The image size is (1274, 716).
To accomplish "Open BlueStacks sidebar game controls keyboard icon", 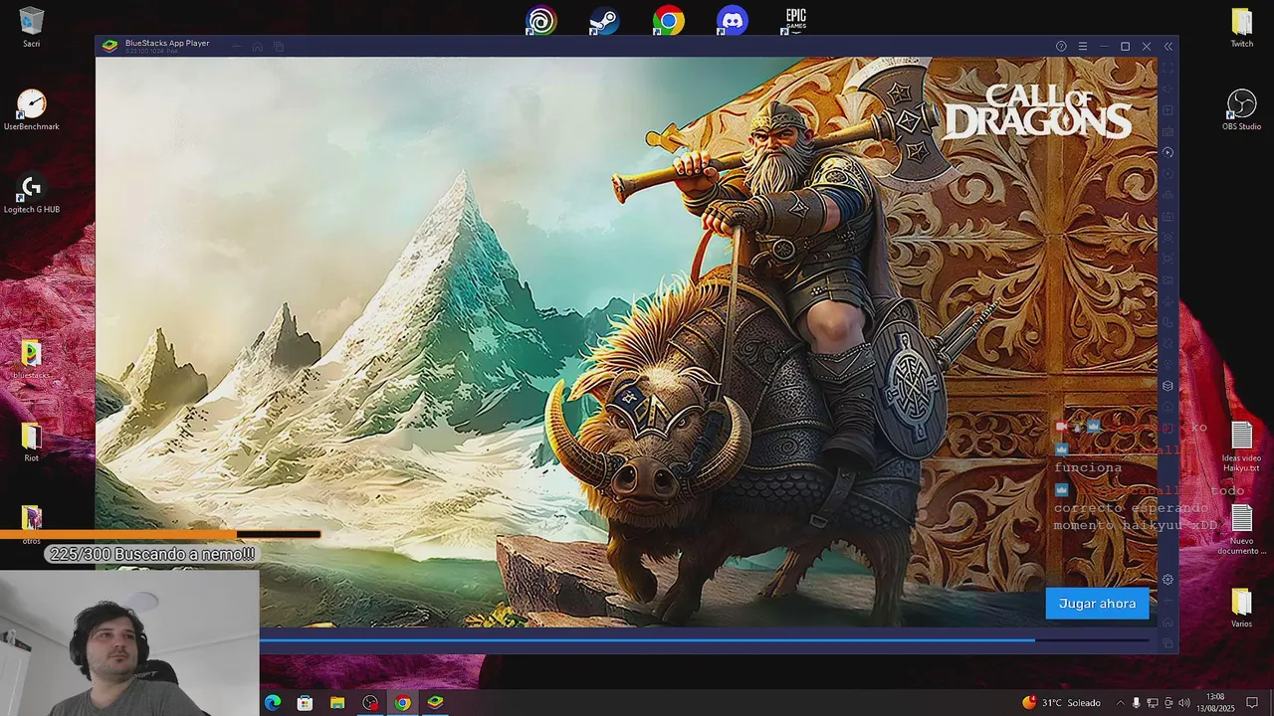I will tap(1168, 131).
